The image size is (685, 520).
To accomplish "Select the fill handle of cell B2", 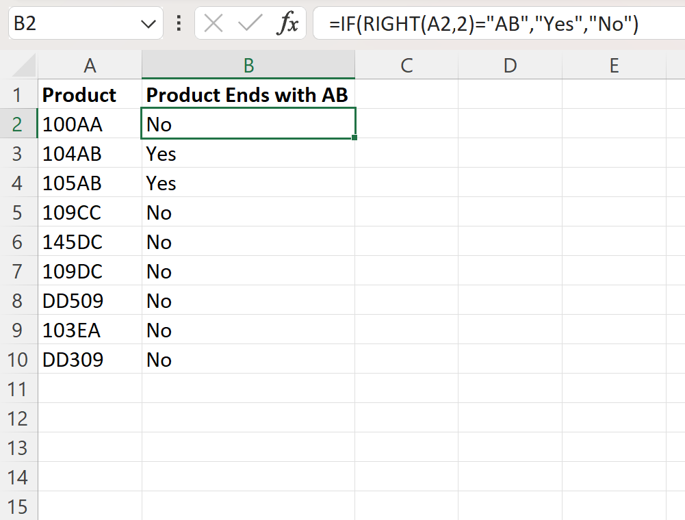I will [x=354, y=138].
